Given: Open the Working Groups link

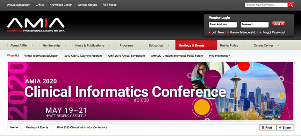Looking at the screenshot, I should (87, 5).
